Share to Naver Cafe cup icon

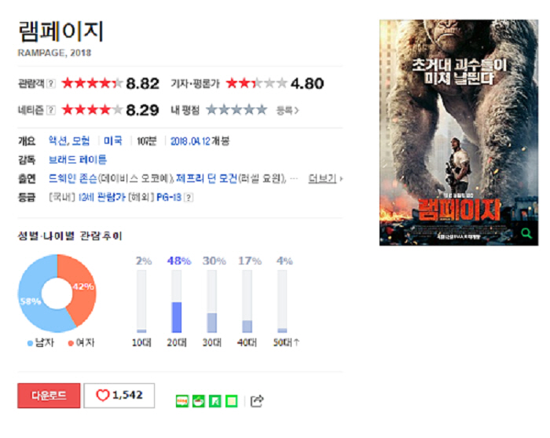[x=199, y=401]
